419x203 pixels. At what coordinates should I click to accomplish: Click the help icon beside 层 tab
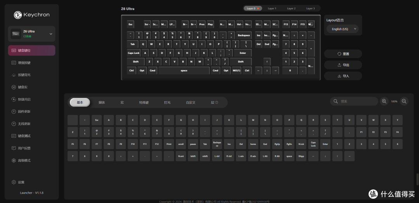tap(216, 102)
